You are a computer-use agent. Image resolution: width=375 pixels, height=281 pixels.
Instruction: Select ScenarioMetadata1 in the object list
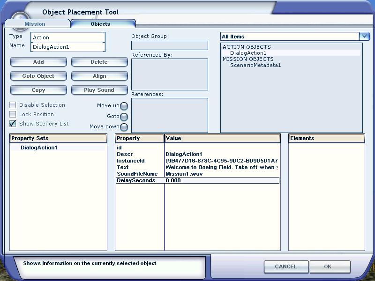[255, 66]
